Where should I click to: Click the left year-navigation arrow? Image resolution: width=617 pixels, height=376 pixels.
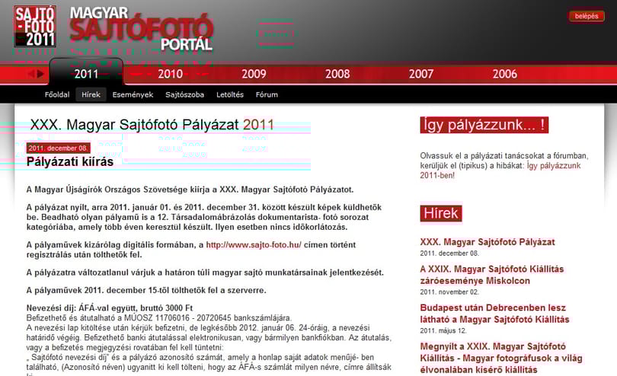pos(31,74)
